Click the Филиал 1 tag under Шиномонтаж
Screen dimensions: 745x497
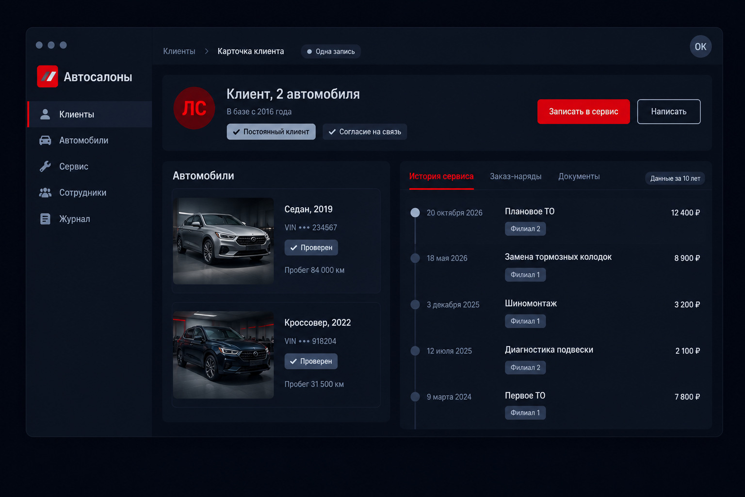[525, 321]
